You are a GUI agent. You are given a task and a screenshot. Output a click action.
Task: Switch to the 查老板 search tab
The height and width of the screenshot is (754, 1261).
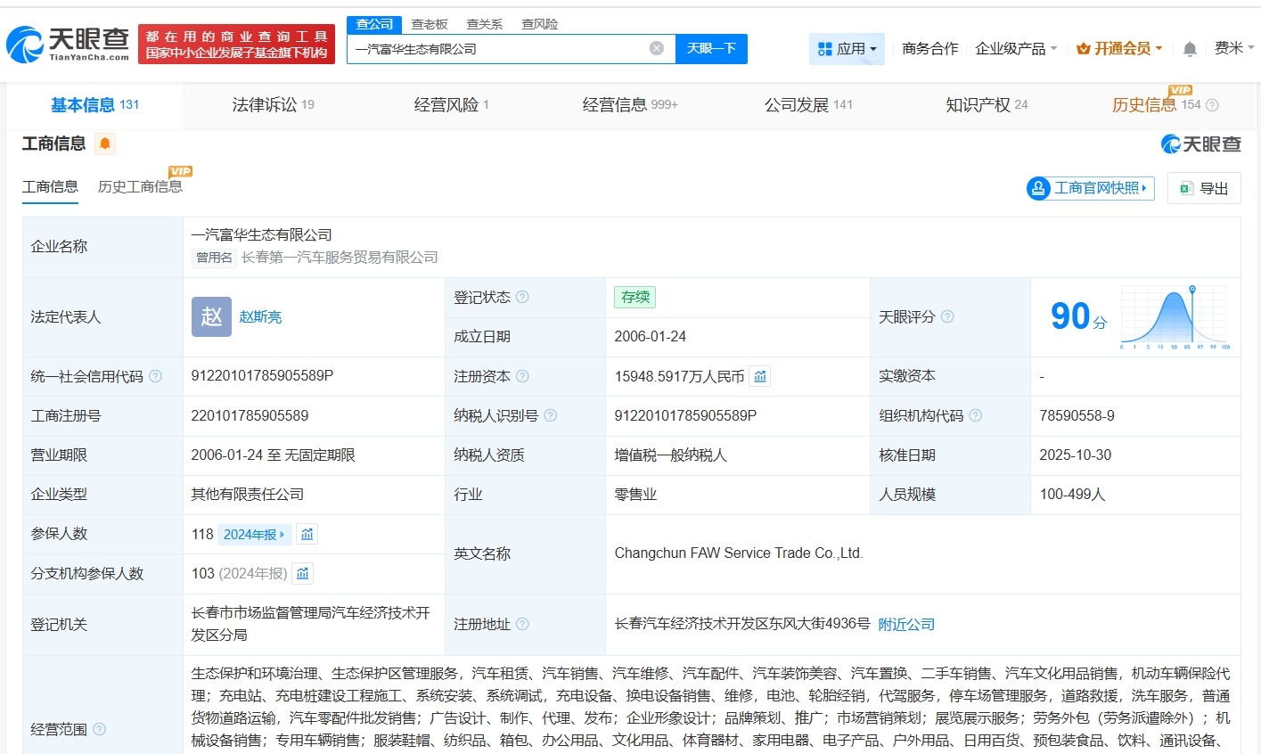(430, 23)
